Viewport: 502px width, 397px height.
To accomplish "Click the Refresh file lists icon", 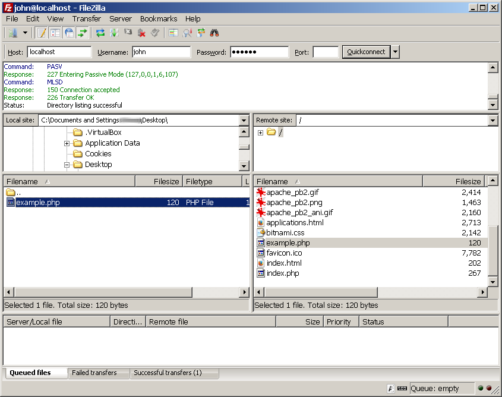I will pos(100,33).
